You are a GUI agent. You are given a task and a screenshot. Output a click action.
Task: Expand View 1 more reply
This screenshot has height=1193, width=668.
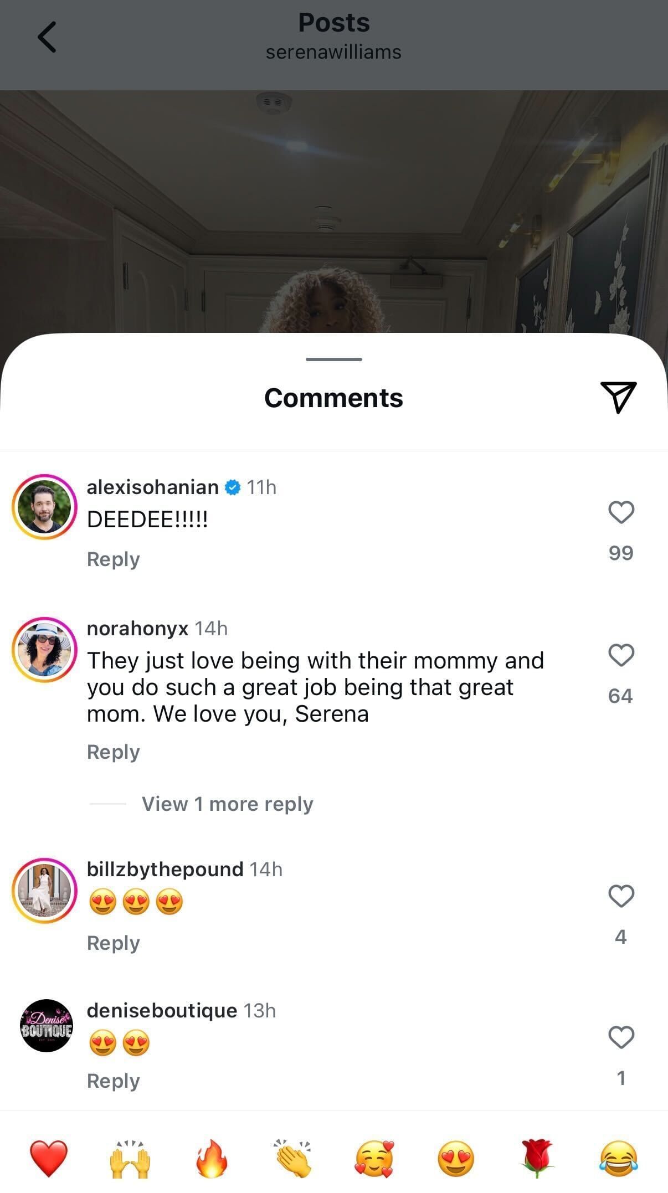[x=227, y=804]
